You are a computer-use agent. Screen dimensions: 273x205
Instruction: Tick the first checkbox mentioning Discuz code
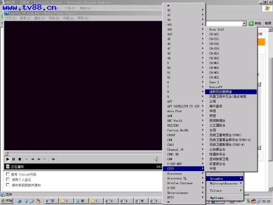[x=8, y=174]
